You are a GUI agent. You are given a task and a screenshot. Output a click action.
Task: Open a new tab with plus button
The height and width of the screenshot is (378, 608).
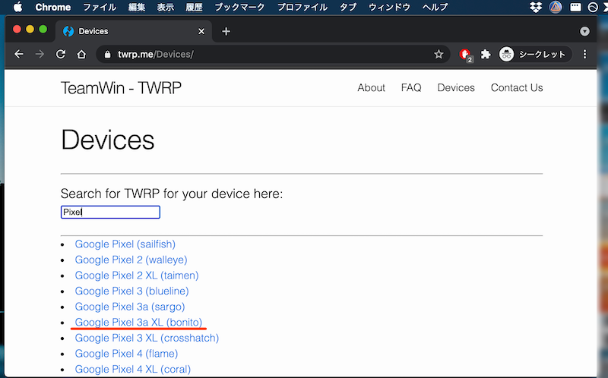point(226,31)
